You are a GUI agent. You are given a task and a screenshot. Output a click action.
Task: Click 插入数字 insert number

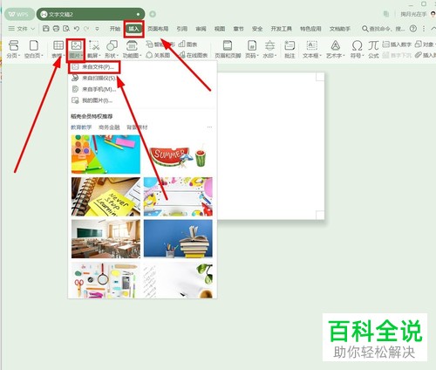click(397, 45)
